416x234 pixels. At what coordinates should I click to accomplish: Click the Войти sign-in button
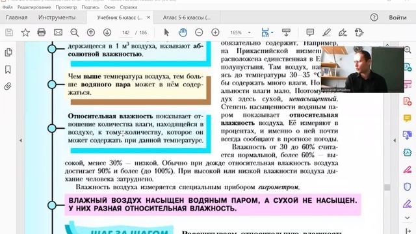[x=398, y=18]
